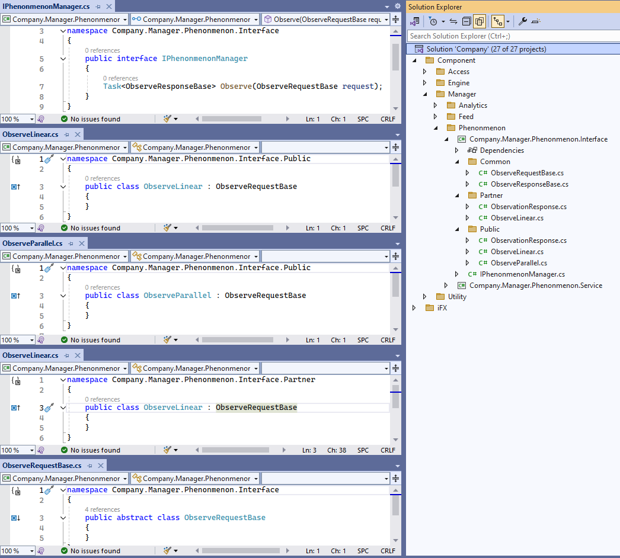Open the pending changes clock filter
Viewport: 620px width, 558px height.
click(x=433, y=21)
